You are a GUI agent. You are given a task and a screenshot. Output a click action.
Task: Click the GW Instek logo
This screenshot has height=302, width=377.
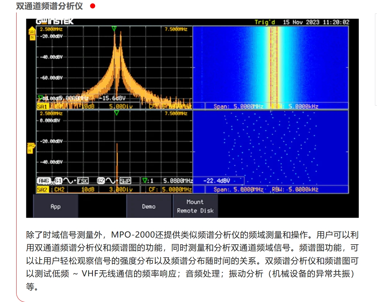coord(55,22)
